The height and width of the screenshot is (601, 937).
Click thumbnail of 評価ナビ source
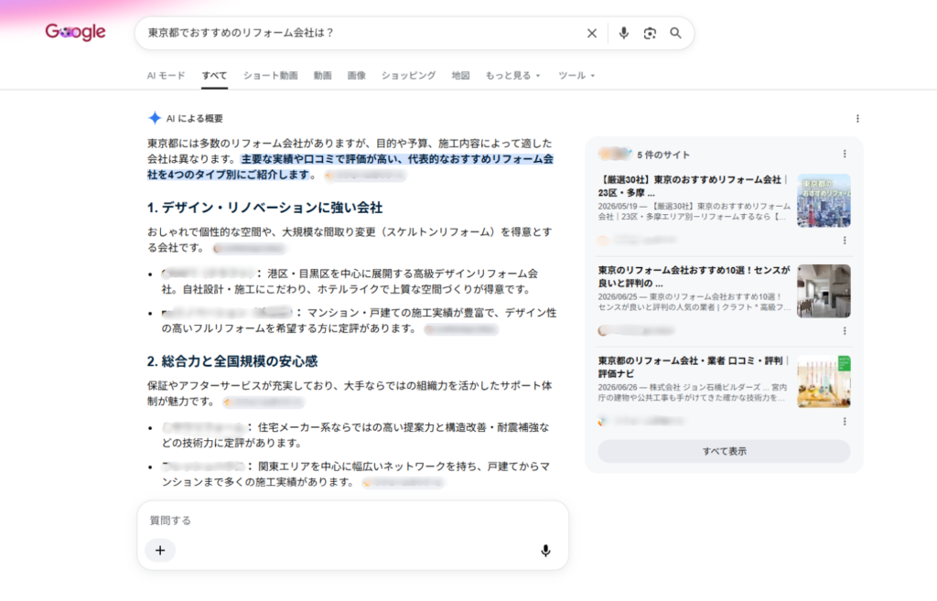(x=824, y=381)
